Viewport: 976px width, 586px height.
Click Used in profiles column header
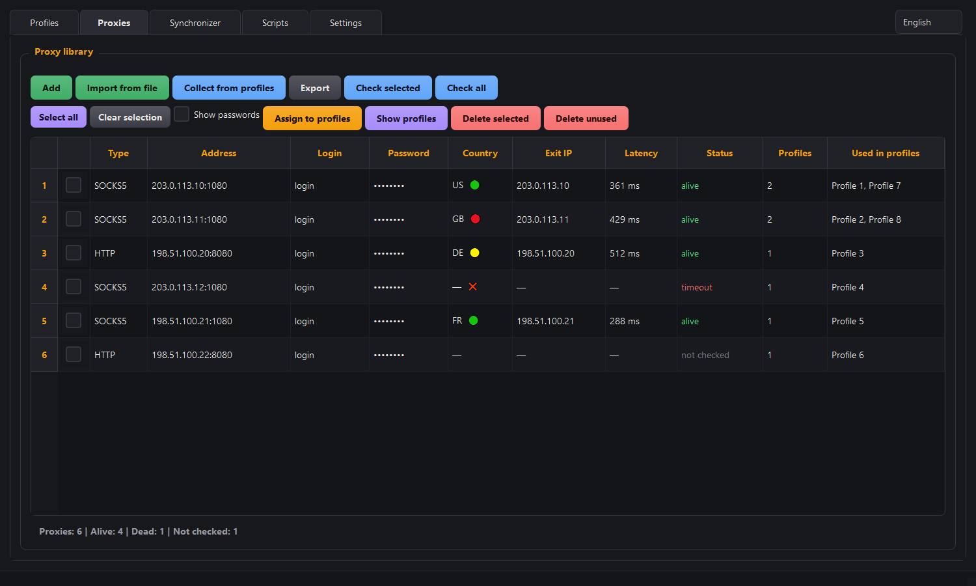click(x=886, y=153)
